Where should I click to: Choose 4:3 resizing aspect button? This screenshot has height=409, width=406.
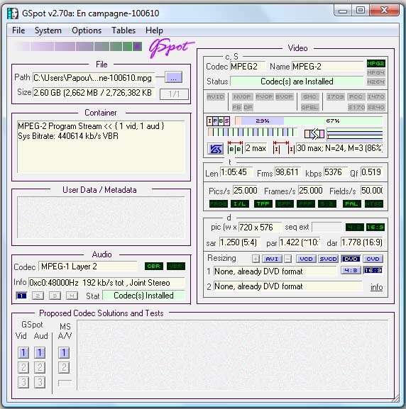point(351,270)
